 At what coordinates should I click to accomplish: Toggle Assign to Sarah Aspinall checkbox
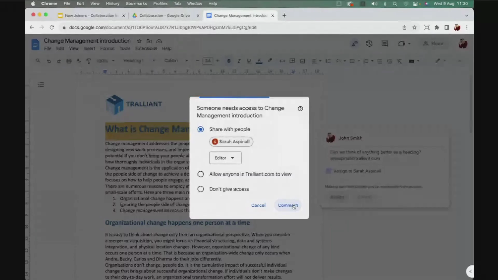(328, 171)
